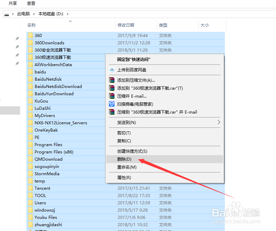The image size is (276, 231).
Task: Go to 此电脑 in the breadcrumb
Action: pos(24,14)
